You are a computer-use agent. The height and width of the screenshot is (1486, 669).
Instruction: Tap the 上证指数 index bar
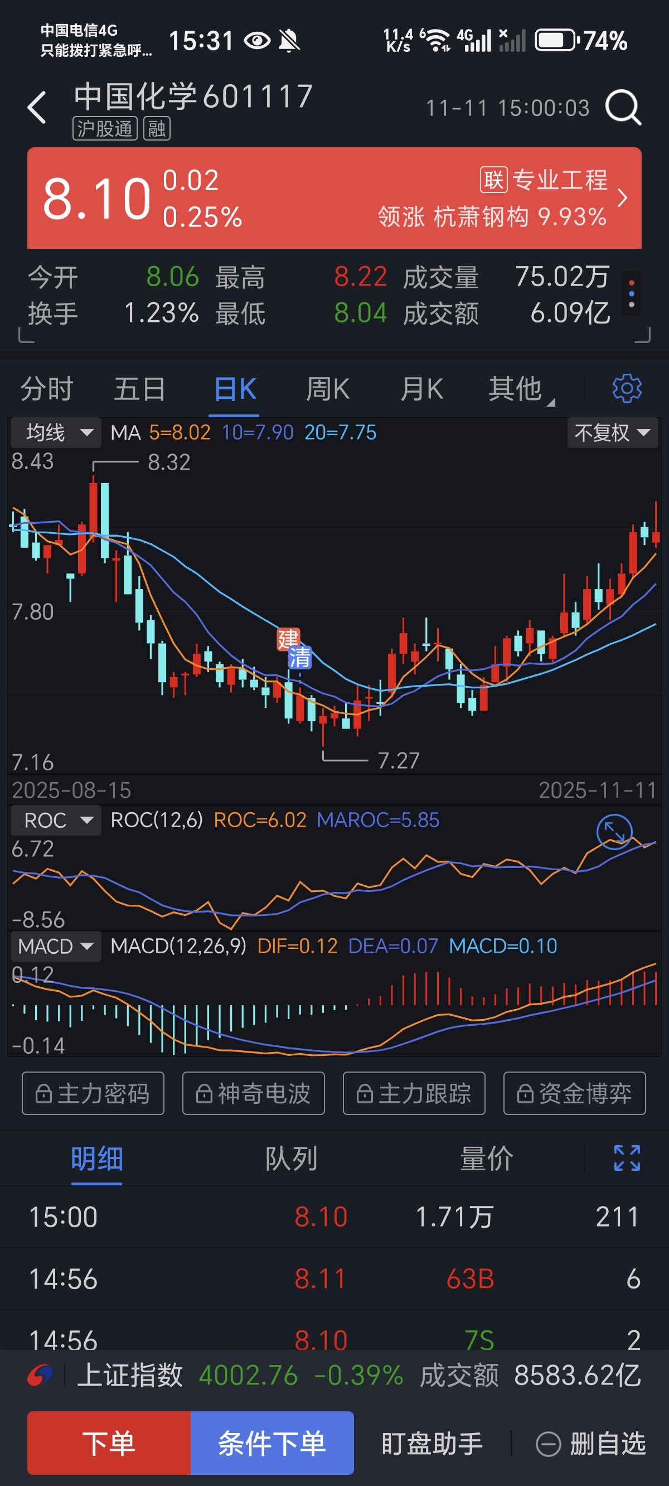(x=334, y=1375)
